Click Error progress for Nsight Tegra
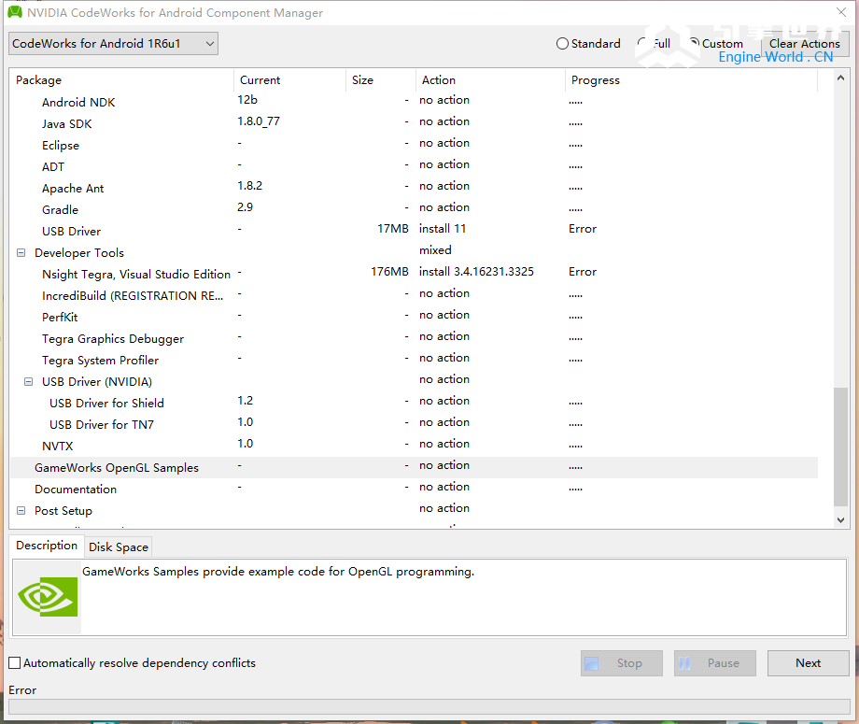 click(583, 271)
